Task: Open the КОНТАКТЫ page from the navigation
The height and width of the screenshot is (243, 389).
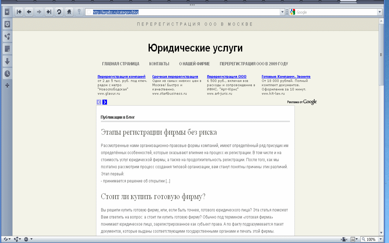Action: (159, 64)
